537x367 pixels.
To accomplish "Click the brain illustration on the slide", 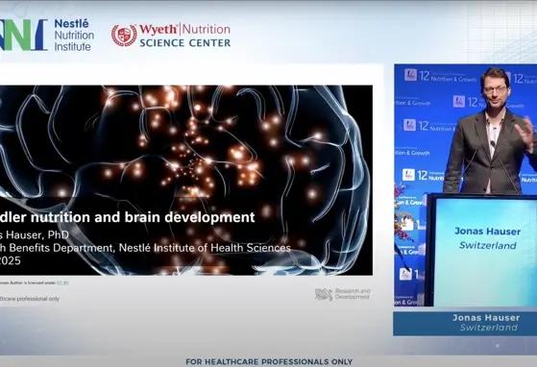I will (186, 180).
